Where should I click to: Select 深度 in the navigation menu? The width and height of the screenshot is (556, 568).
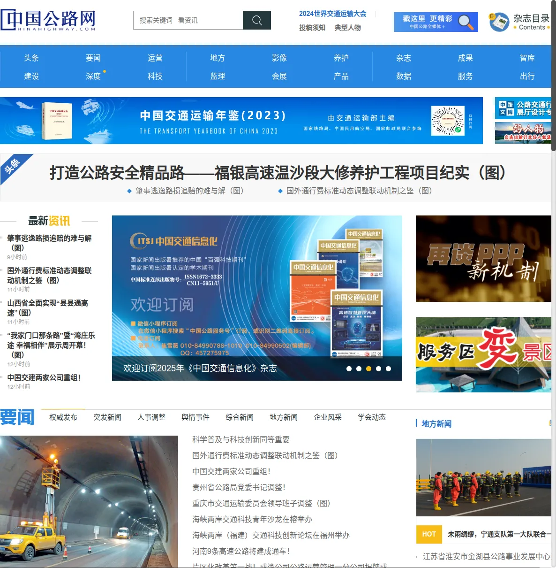(x=93, y=76)
